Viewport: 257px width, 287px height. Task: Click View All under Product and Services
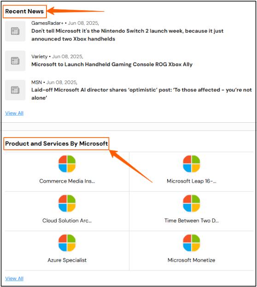tap(14, 278)
